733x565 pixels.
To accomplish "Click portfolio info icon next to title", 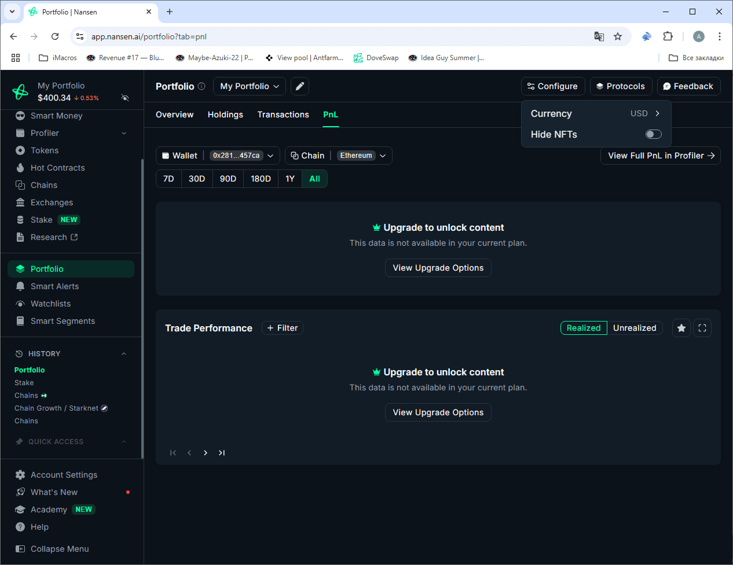I will [x=201, y=86].
